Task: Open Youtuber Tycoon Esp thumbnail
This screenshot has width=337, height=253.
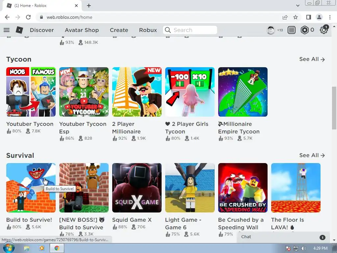Action: click(84, 92)
